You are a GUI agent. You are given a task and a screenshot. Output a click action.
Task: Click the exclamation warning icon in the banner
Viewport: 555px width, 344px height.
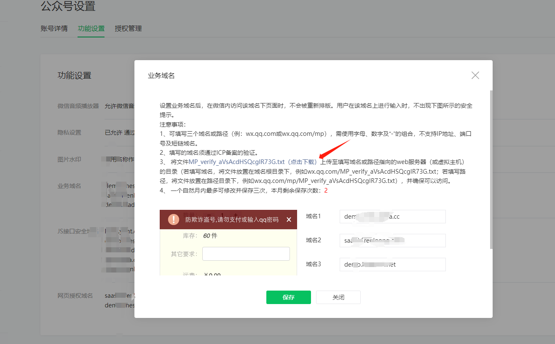click(x=174, y=220)
